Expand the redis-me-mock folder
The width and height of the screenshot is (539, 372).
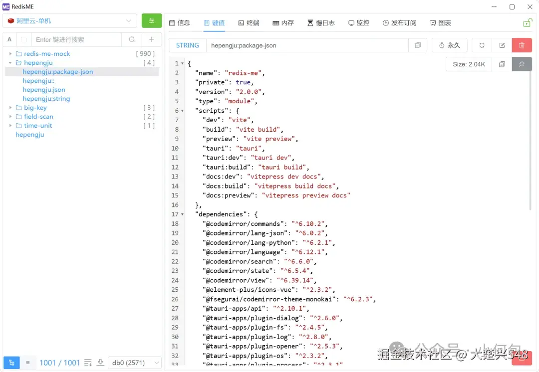(10, 53)
